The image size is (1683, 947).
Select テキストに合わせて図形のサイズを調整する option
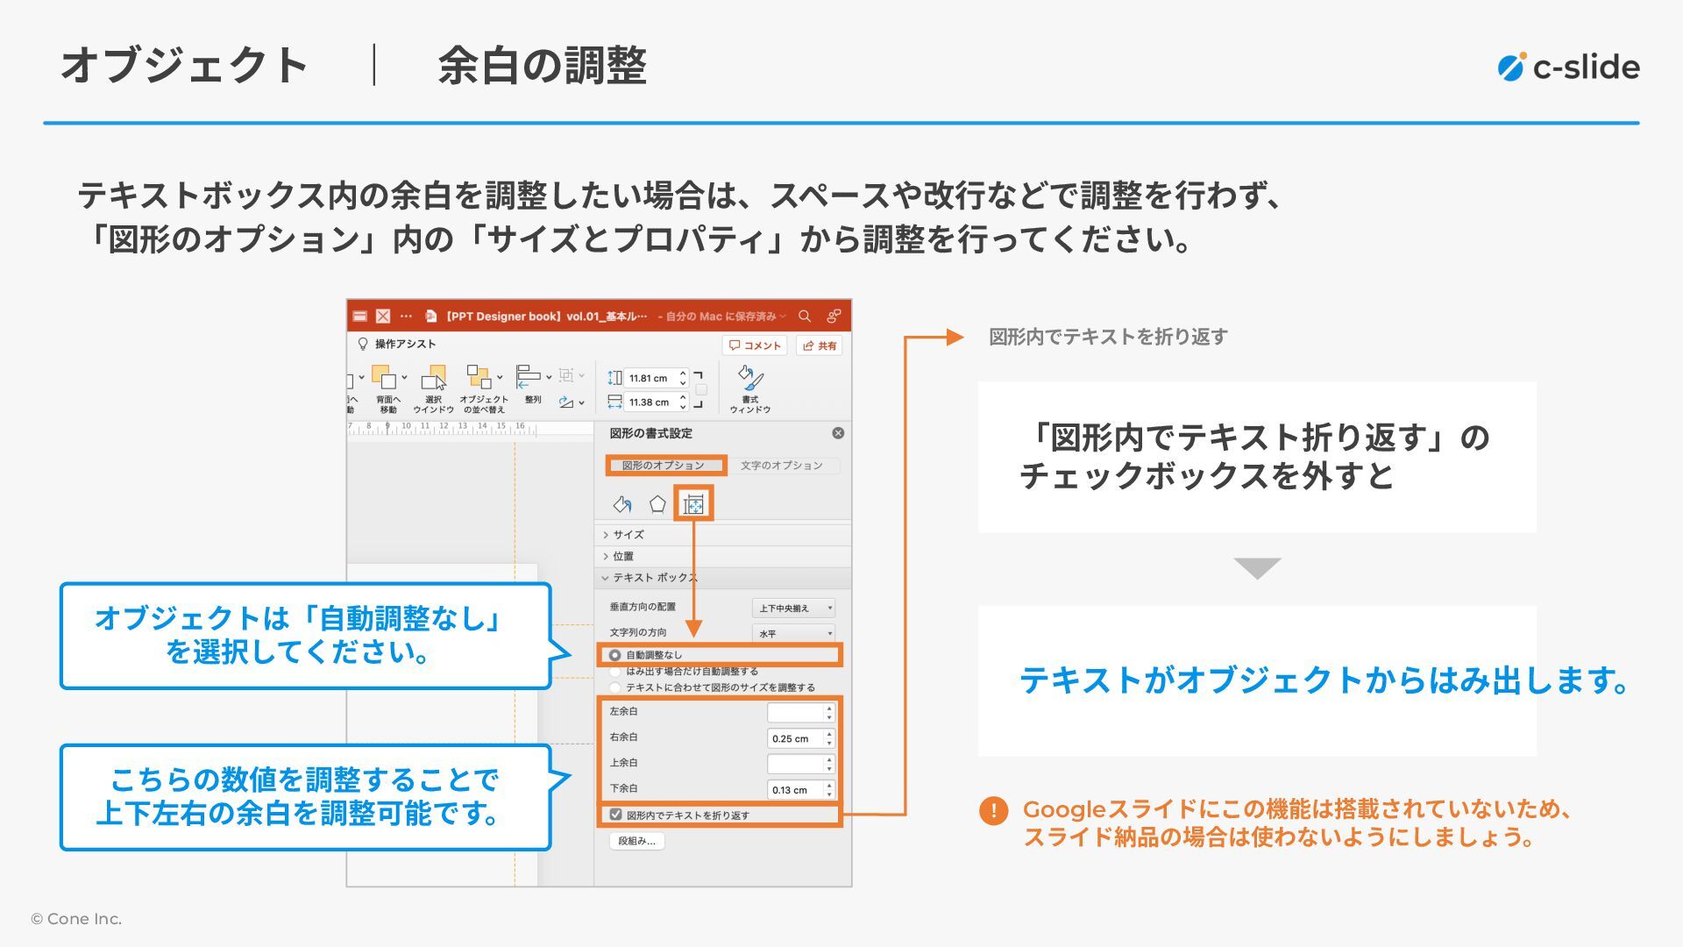pos(615,687)
